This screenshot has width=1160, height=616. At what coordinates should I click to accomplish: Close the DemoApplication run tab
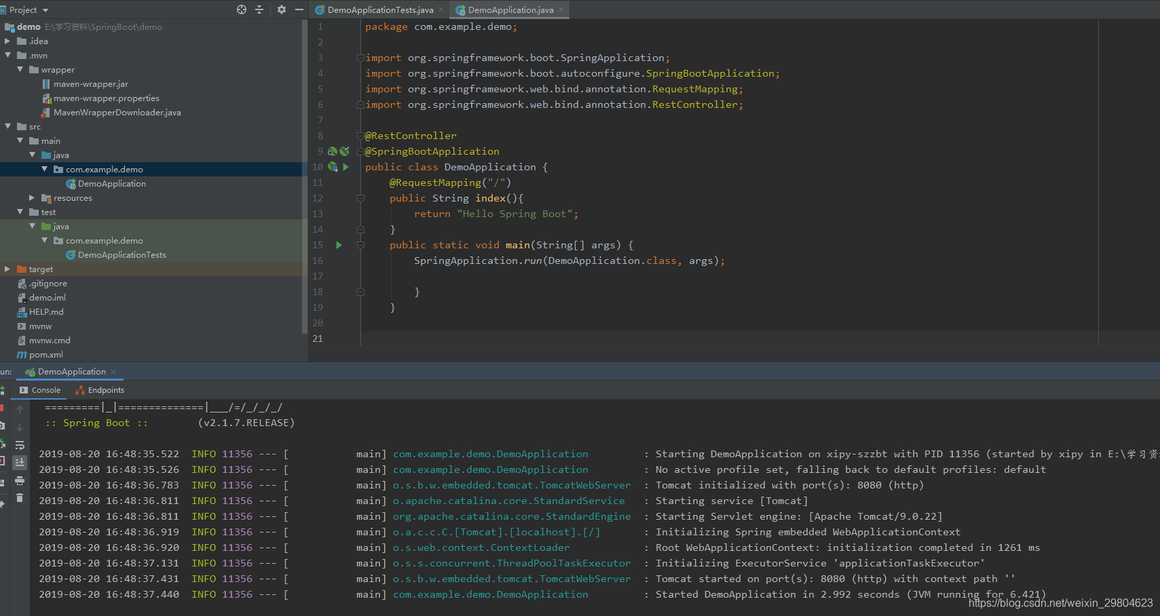point(113,372)
